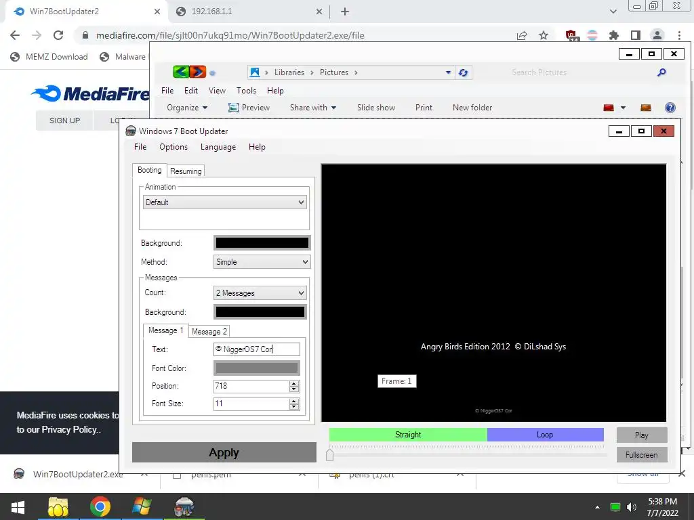The image size is (694, 520).
Task: Switch to the Resuming tab
Action: (186, 171)
